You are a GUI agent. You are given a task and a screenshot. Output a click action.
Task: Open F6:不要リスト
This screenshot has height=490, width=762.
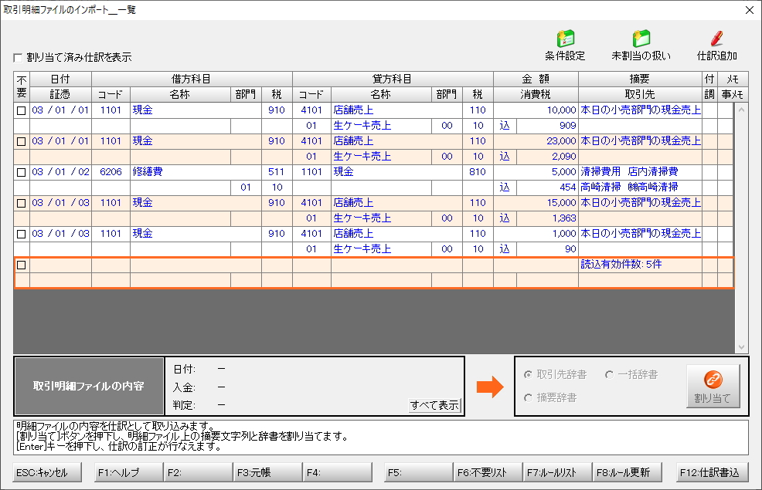click(x=488, y=472)
